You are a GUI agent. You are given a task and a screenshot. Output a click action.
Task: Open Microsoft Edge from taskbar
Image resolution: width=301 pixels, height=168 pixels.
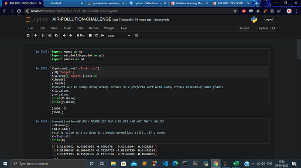coord(175,164)
